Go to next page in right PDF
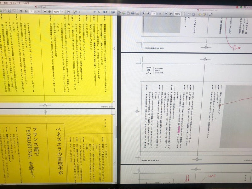Viewport: 252px width, 189px height. [x=148, y=14]
